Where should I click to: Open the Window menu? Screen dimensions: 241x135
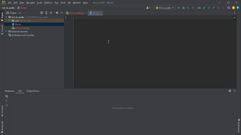77,3
